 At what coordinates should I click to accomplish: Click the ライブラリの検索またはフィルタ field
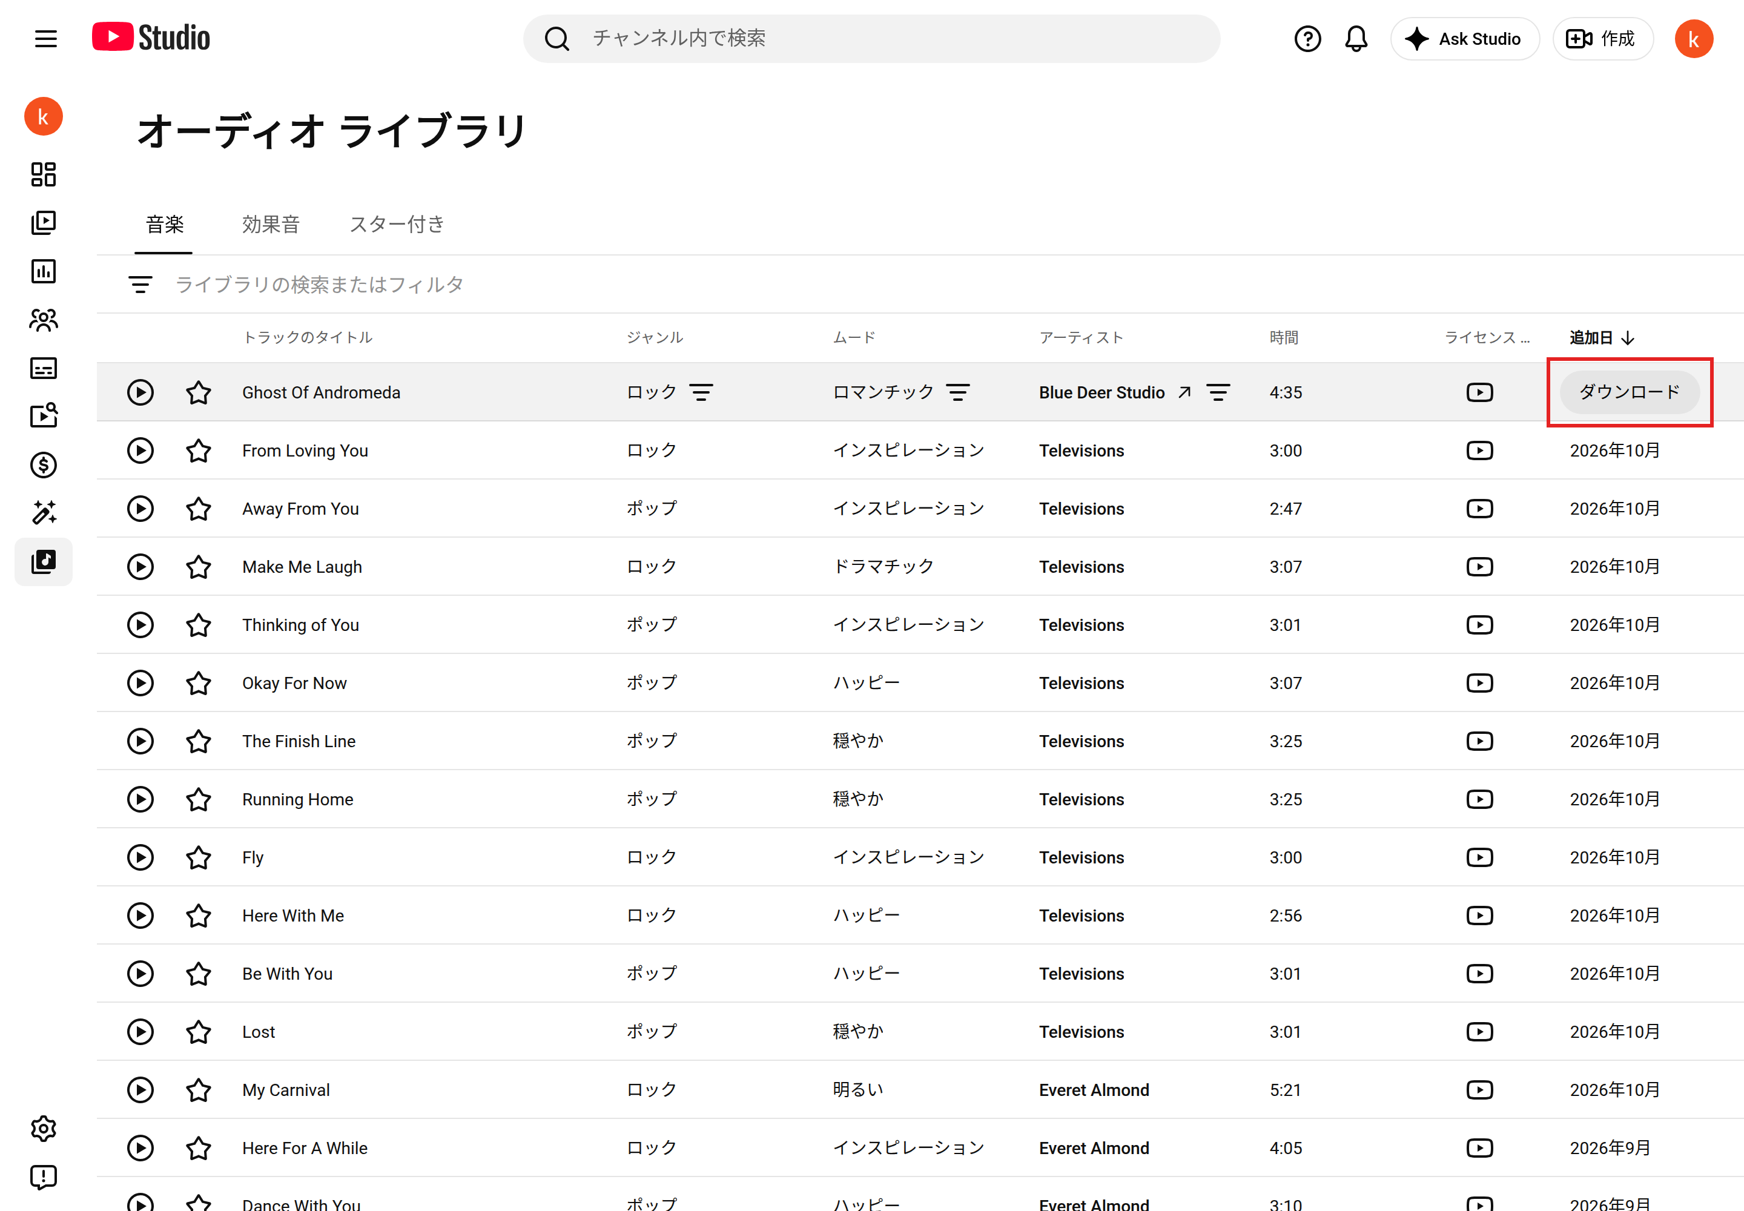click(x=319, y=285)
